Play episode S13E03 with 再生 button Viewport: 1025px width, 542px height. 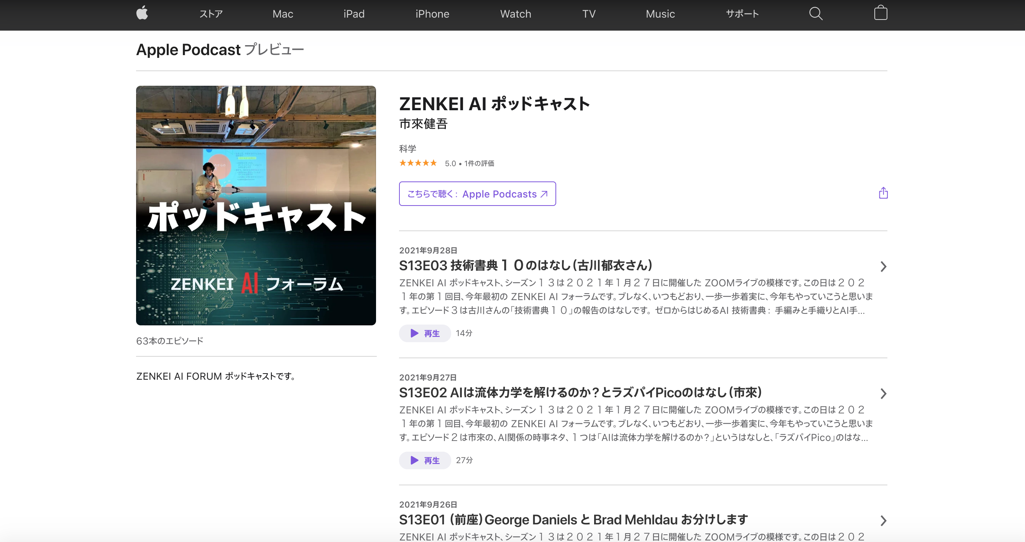coord(425,333)
